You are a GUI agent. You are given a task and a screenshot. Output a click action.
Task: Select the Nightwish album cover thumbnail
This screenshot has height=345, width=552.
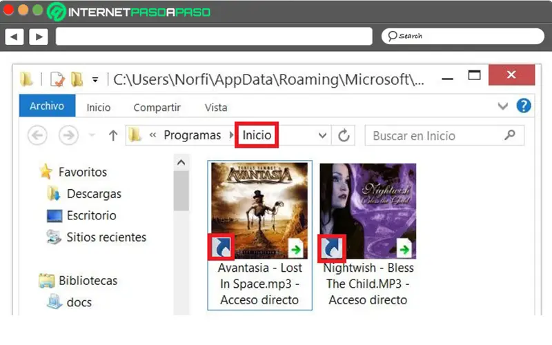(x=368, y=211)
